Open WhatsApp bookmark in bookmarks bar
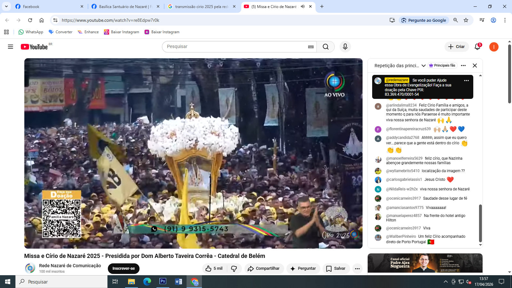The image size is (512, 288). (31, 32)
